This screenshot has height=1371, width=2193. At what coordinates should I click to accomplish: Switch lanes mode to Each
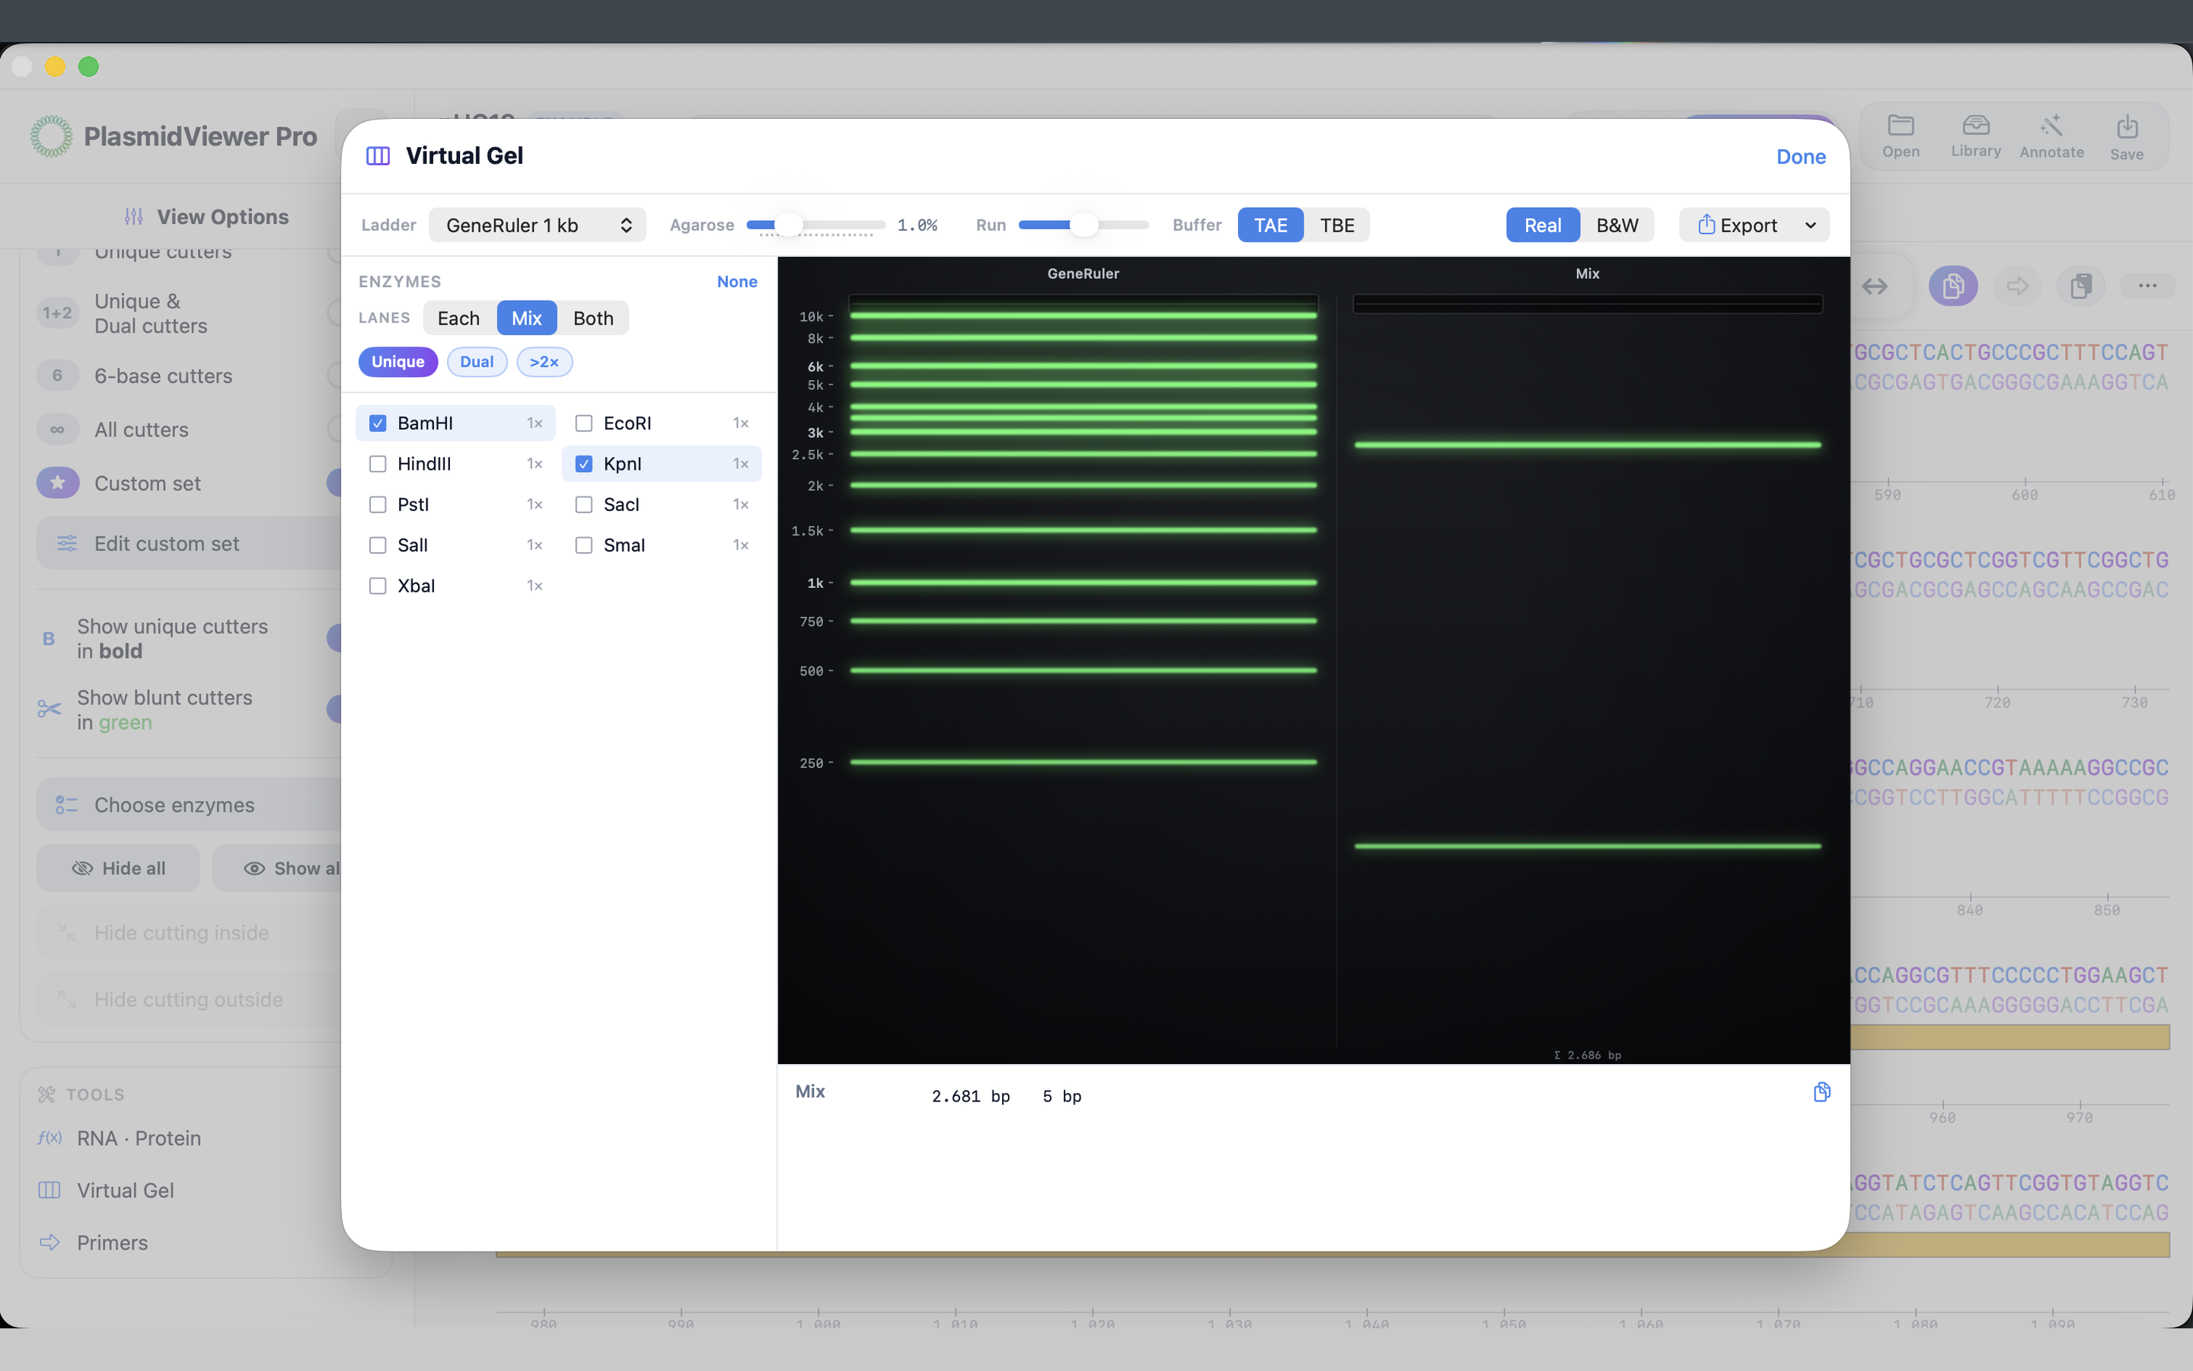click(458, 318)
